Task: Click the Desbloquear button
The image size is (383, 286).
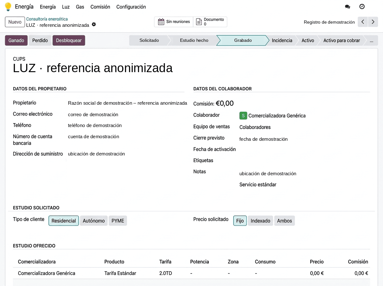Action: tap(69, 41)
